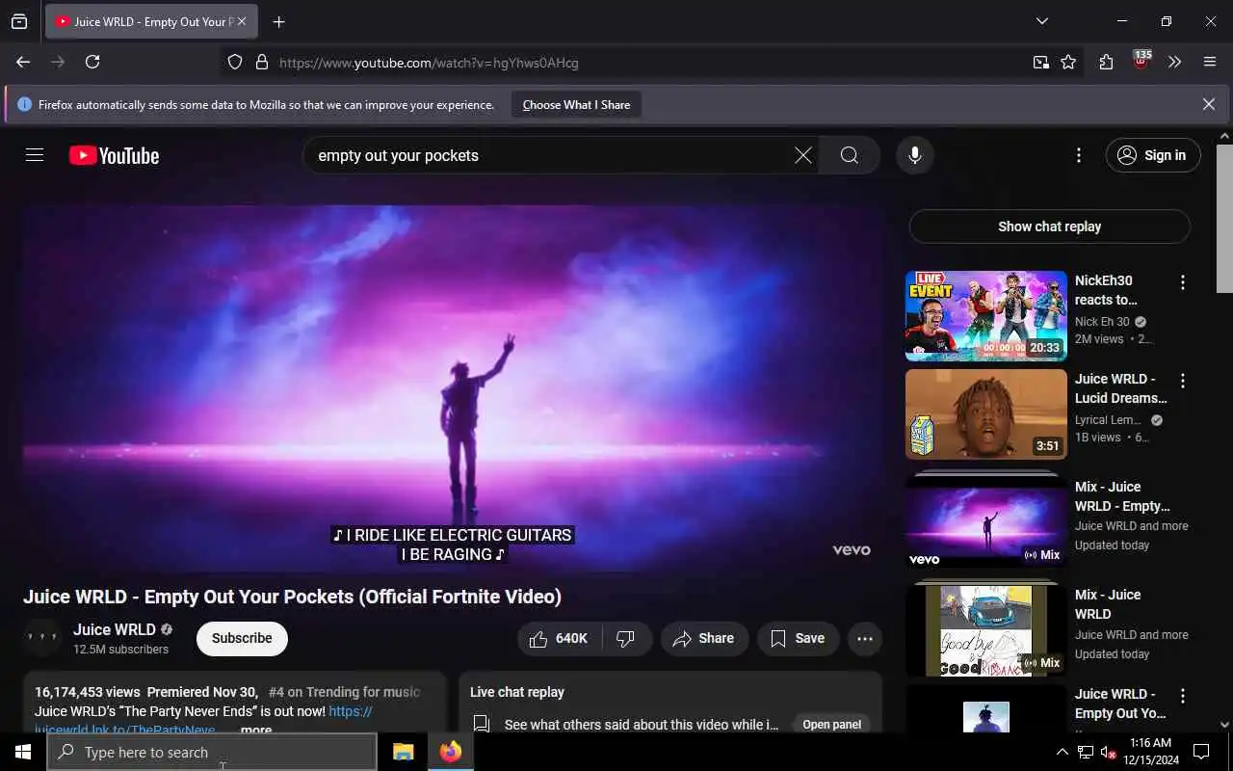The height and width of the screenshot is (771, 1233).
Task: Show tracking protection shield info
Action: pyautogui.click(x=235, y=62)
